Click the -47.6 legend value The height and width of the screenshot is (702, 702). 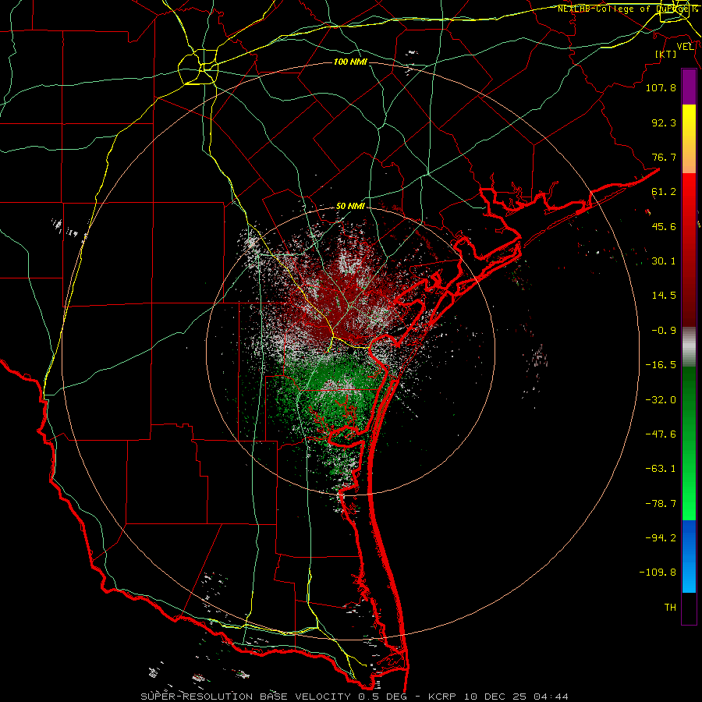coord(661,434)
